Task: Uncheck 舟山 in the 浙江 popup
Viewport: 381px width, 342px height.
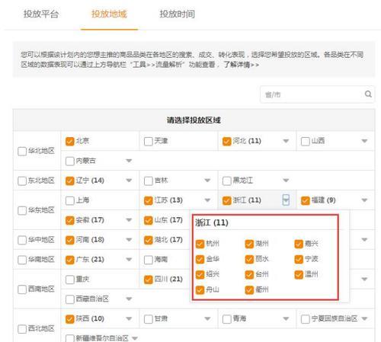Action: (200, 290)
